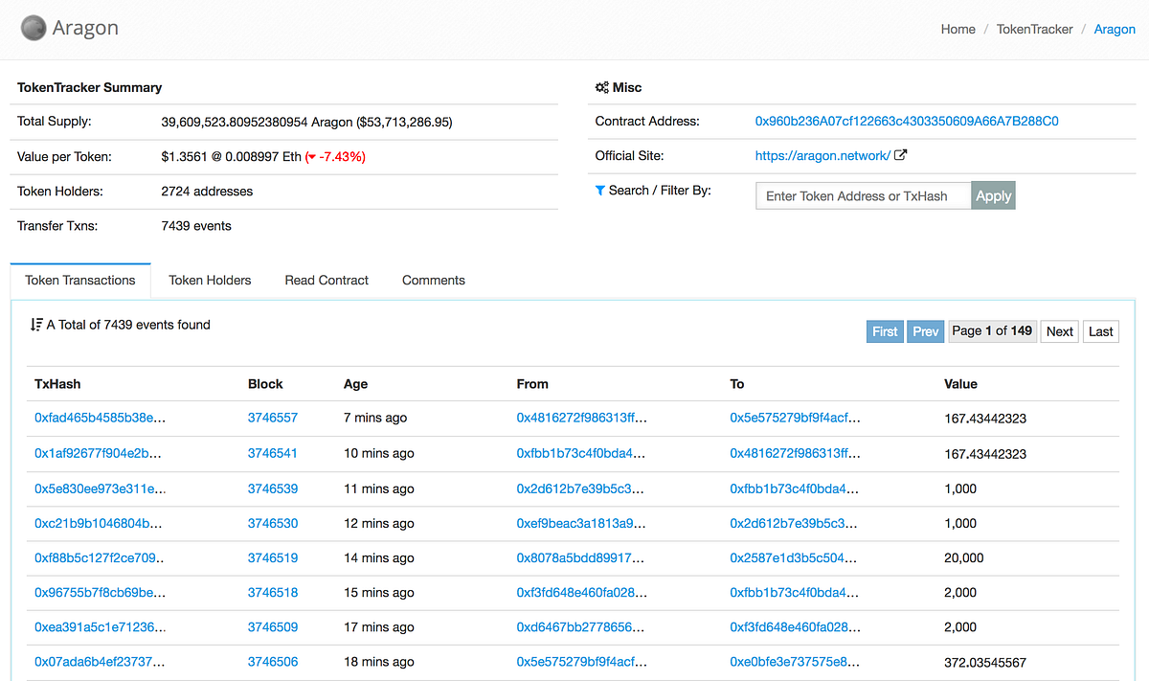Open From address 0x2d612b7e39b5c3... in 11 mins row
1149x681 pixels.
point(581,488)
